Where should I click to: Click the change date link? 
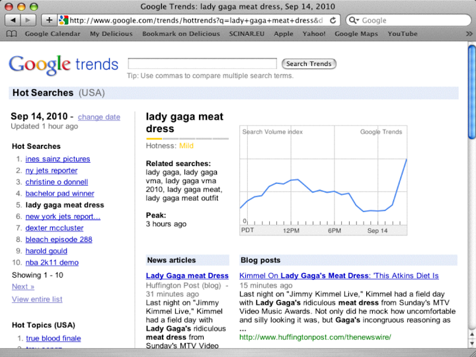click(99, 117)
